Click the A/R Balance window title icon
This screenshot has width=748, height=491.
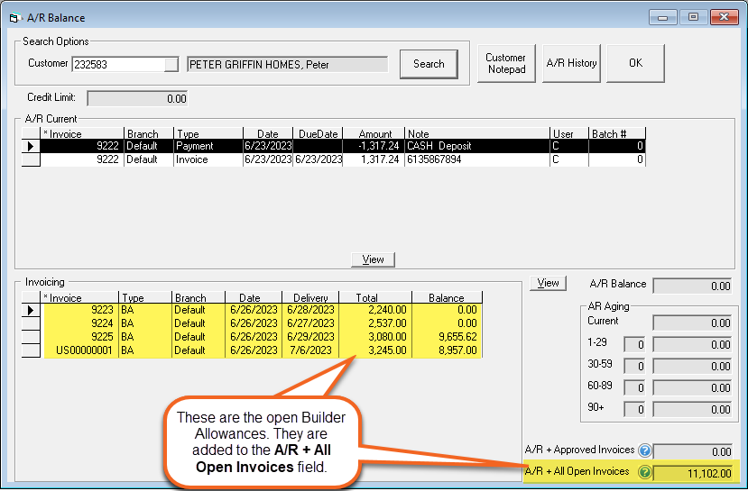14,18
